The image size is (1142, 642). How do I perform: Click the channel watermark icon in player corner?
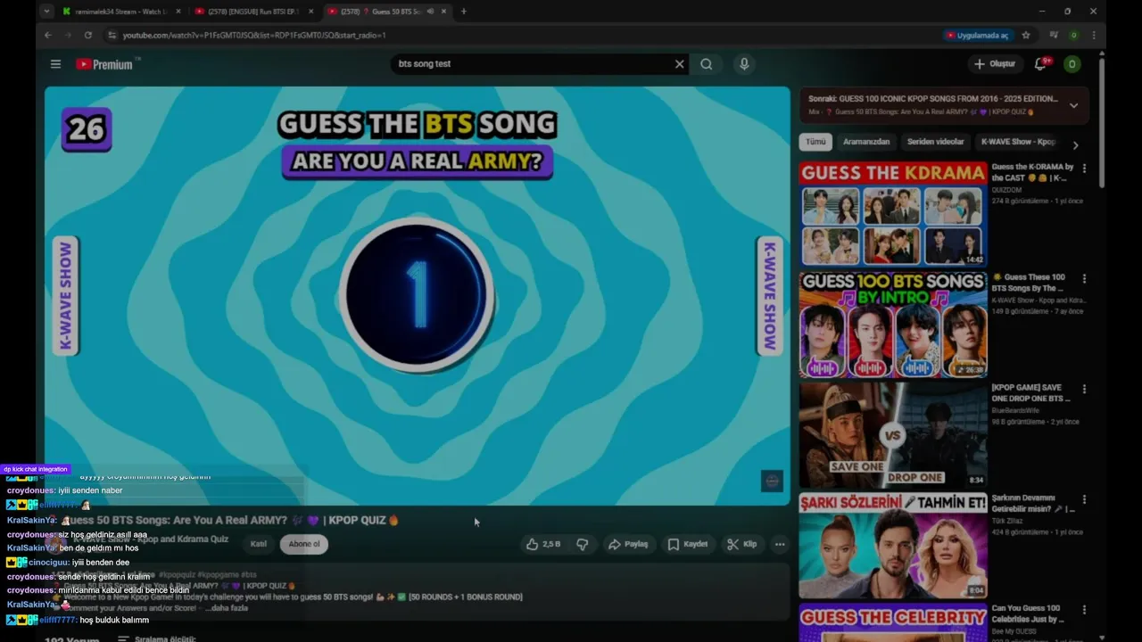pyautogui.click(x=772, y=481)
